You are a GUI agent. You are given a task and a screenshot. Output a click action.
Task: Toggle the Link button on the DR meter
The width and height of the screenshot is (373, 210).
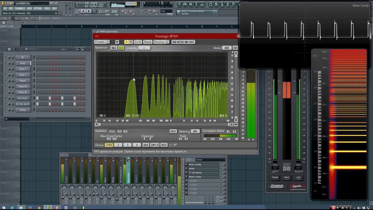pos(298,177)
